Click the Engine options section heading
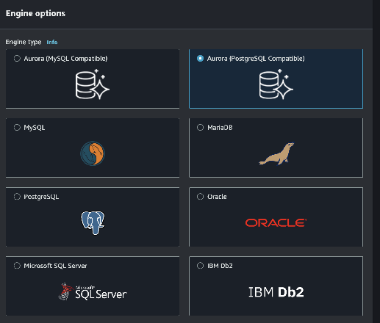 35,13
